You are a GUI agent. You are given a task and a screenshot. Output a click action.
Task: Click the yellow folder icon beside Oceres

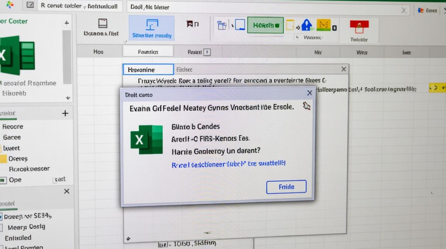[x=3, y=159]
